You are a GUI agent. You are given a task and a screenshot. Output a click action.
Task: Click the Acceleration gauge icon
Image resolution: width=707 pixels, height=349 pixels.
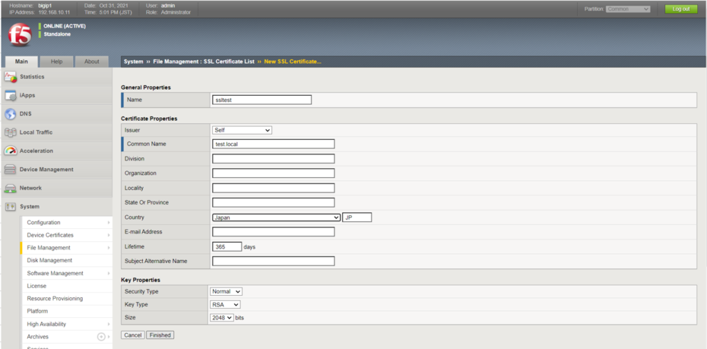[x=10, y=151]
